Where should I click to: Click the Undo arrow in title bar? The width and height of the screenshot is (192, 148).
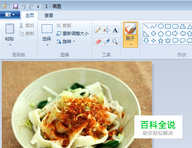click(x=23, y=7)
